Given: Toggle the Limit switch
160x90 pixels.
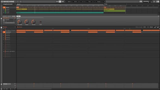Looking at the screenshot, I should click(40, 22).
